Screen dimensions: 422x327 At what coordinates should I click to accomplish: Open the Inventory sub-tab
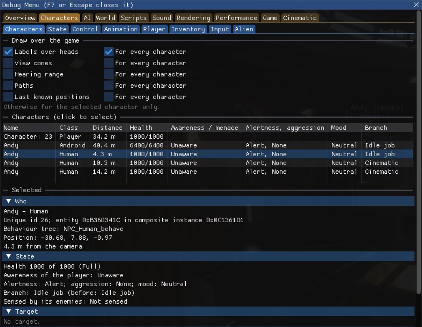[188, 29]
